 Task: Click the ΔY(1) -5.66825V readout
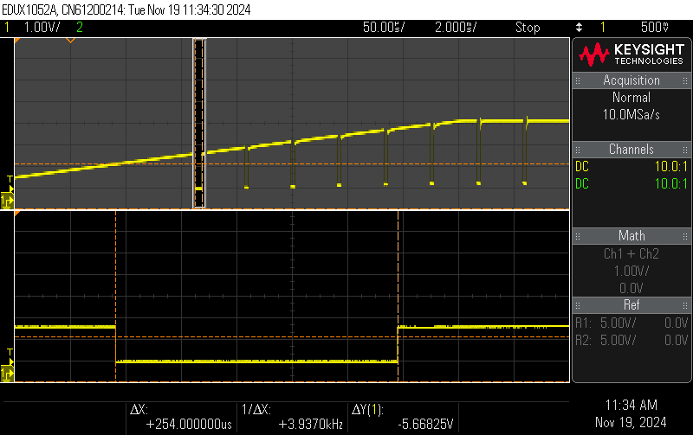pyautogui.click(x=403, y=417)
